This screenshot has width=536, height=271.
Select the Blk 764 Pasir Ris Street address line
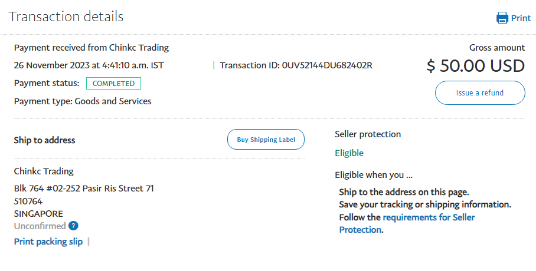click(x=84, y=189)
